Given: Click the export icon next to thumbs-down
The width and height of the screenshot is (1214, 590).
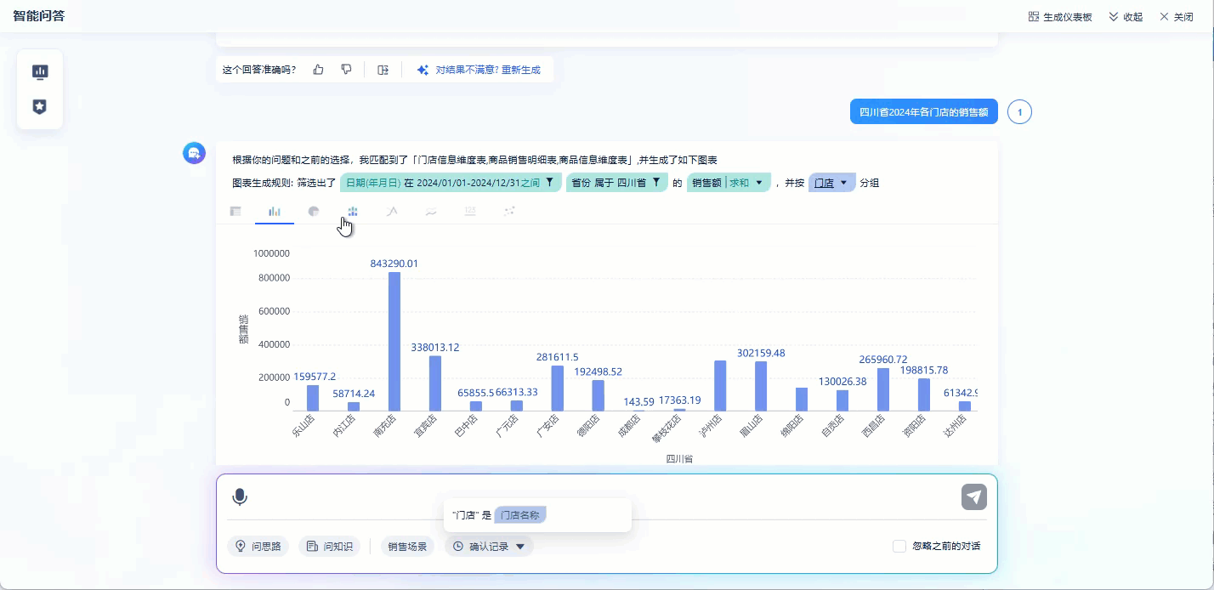Looking at the screenshot, I should pos(383,70).
